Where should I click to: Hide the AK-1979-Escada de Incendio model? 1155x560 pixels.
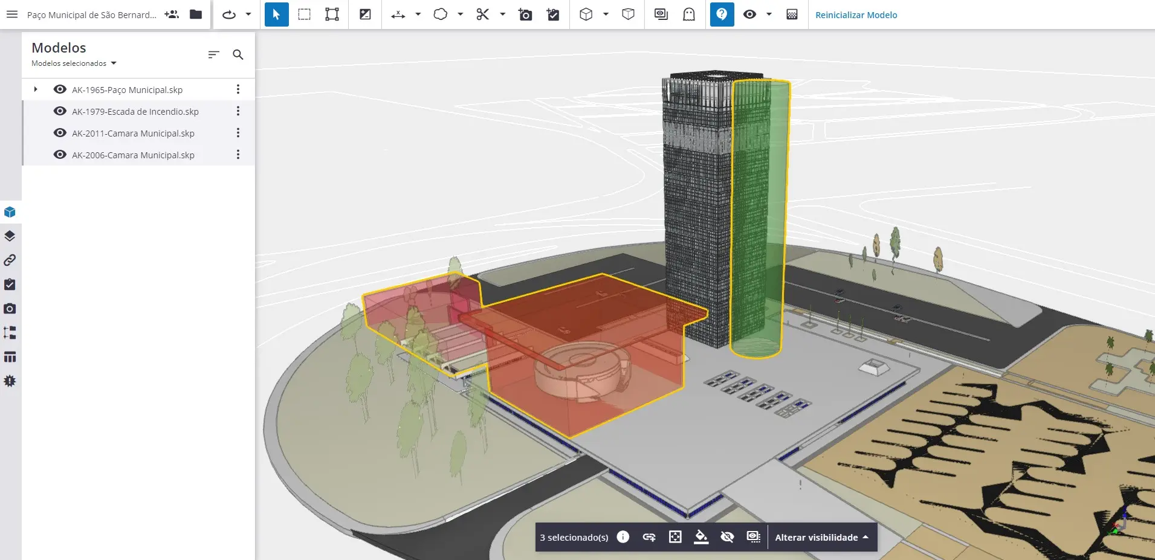(x=60, y=111)
